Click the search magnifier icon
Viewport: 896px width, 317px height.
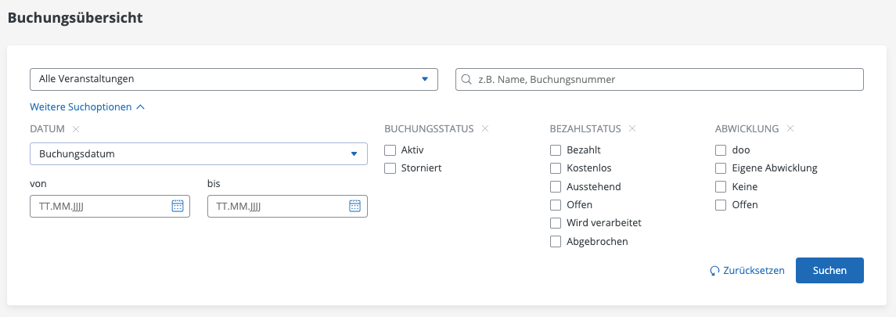tap(467, 79)
